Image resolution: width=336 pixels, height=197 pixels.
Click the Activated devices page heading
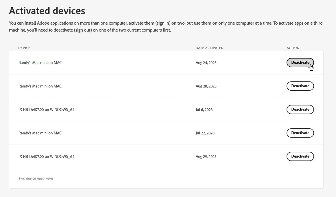click(x=47, y=11)
